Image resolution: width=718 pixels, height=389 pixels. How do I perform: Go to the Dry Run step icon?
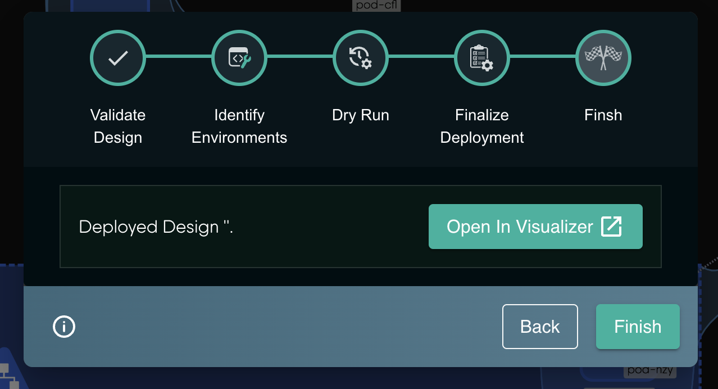click(x=361, y=57)
